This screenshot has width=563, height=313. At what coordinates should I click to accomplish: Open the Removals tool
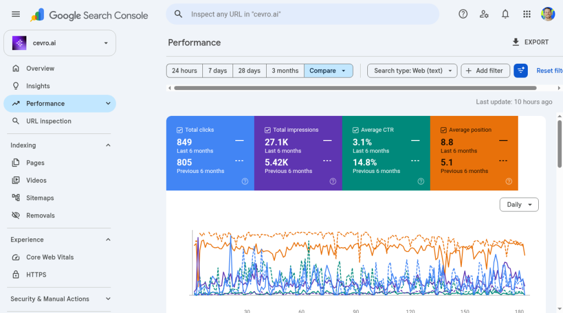pos(59,215)
